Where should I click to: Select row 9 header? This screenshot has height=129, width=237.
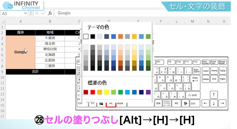click(x=2, y=72)
